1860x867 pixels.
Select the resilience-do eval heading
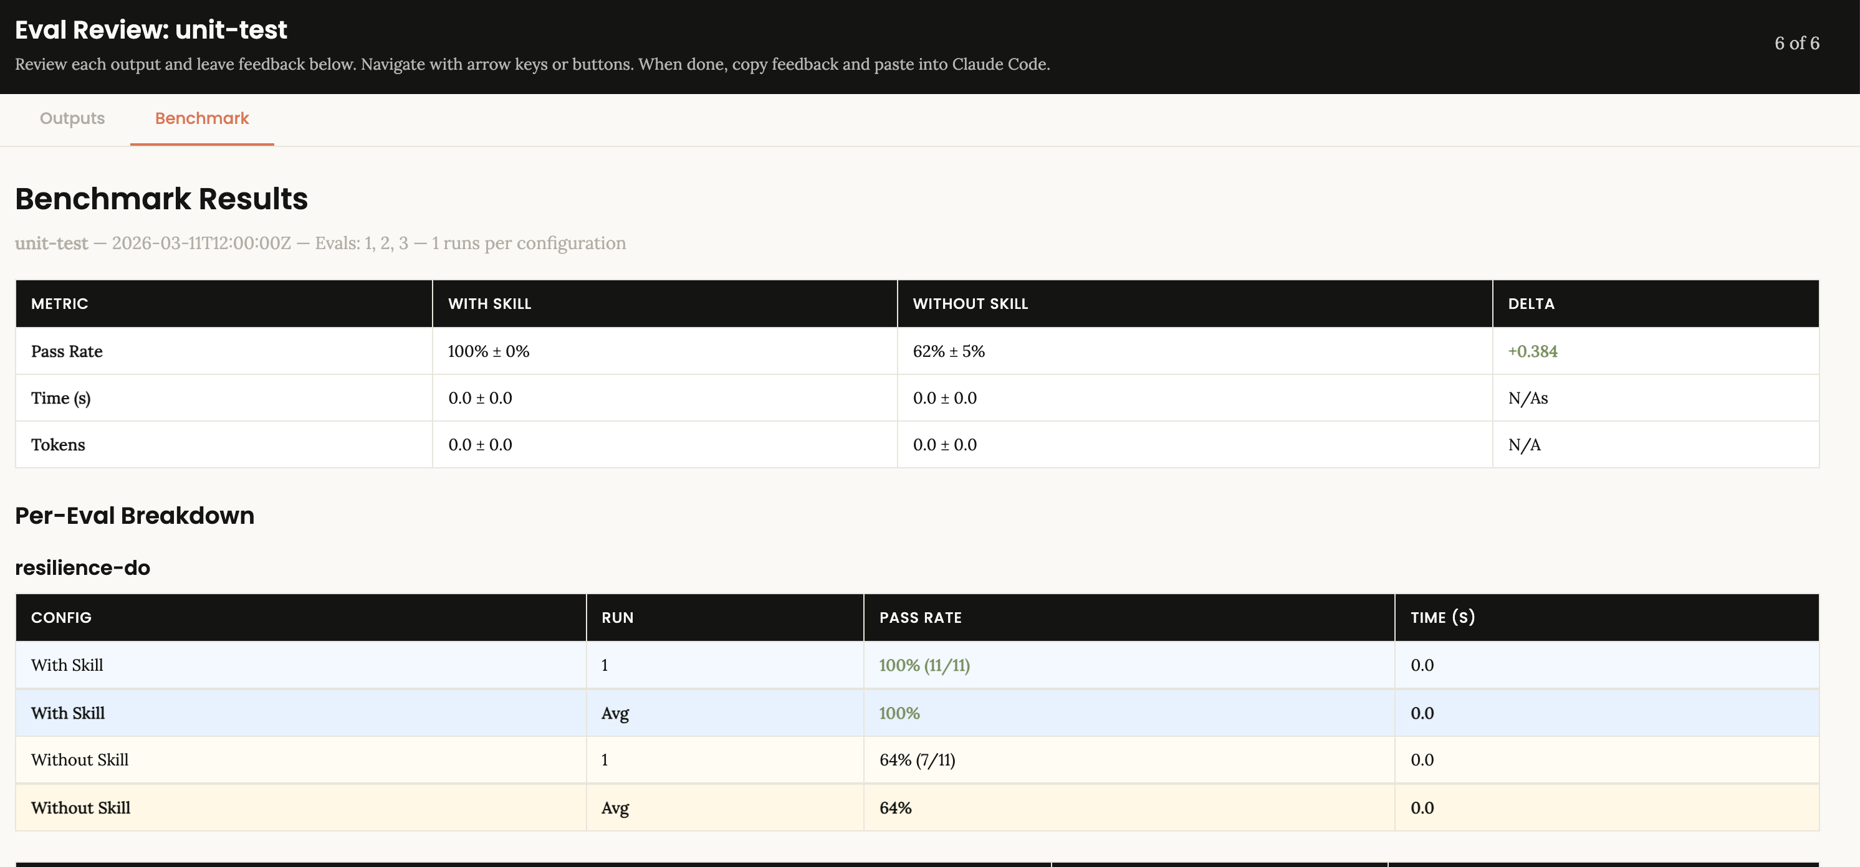click(x=83, y=567)
